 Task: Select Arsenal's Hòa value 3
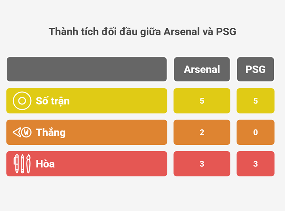point(202,164)
